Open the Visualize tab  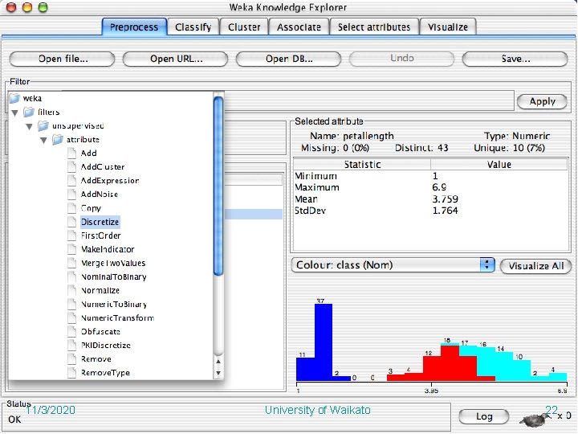pos(448,27)
